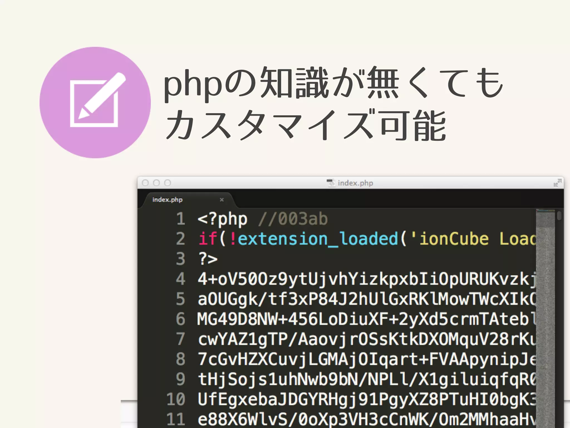Close the index.php tab
The width and height of the screenshot is (570, 428).
tap(222, 200)
